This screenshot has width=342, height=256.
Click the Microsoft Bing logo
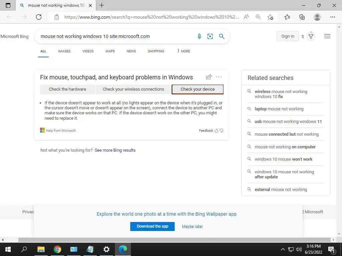(14, 36)
